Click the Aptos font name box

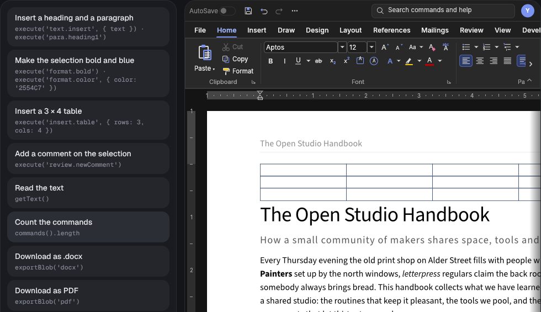click(300, 47)
